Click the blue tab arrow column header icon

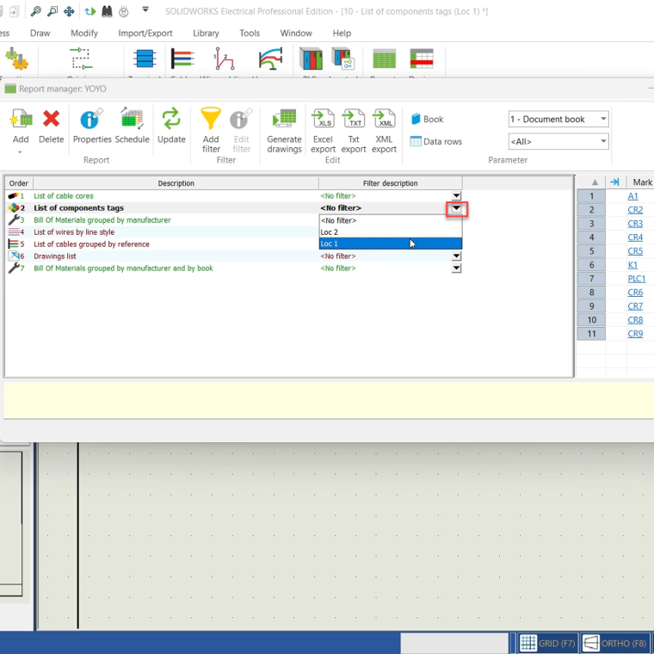tap(614, 182)
